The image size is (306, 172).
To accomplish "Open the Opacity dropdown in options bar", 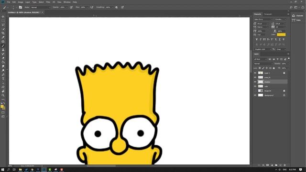I will point(66,7).
